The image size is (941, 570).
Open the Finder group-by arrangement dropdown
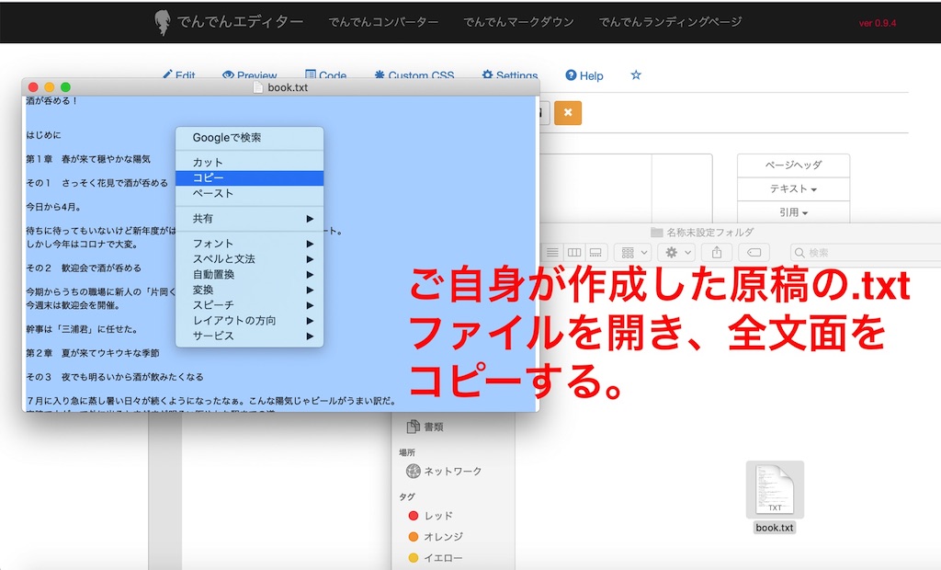(x=632, y=252)
